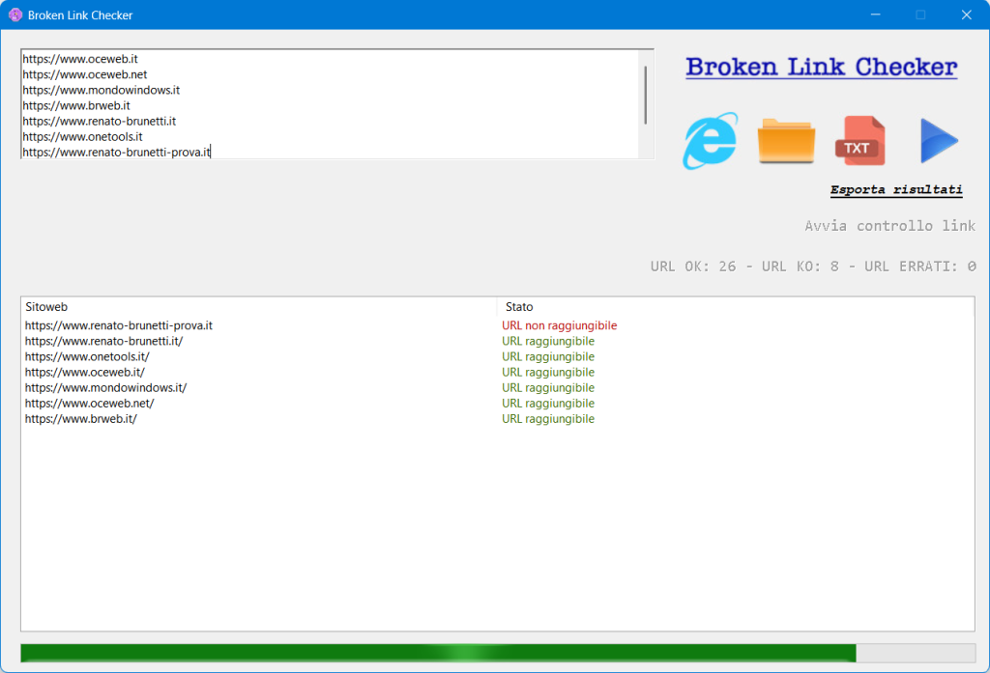
Task: Click the Broken Link Checker heading
Action: [820, 67]
